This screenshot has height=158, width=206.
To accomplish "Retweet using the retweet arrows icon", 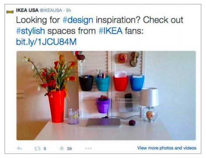I will [37, 148].
